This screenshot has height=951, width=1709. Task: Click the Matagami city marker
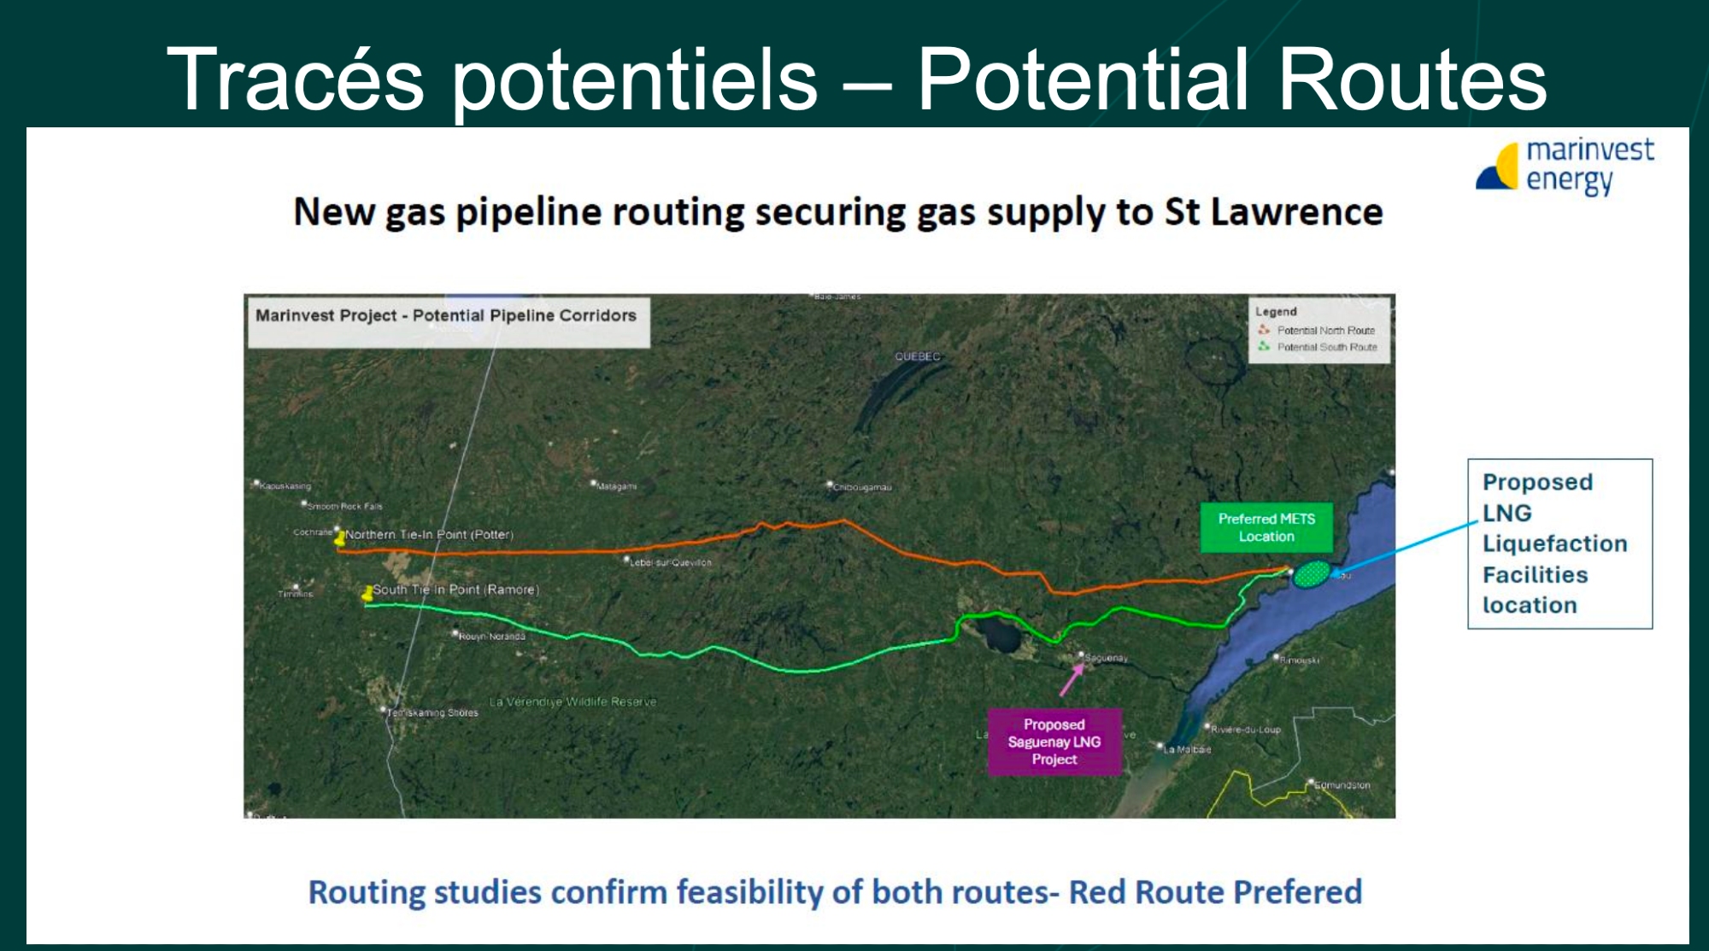click(593, 484)
